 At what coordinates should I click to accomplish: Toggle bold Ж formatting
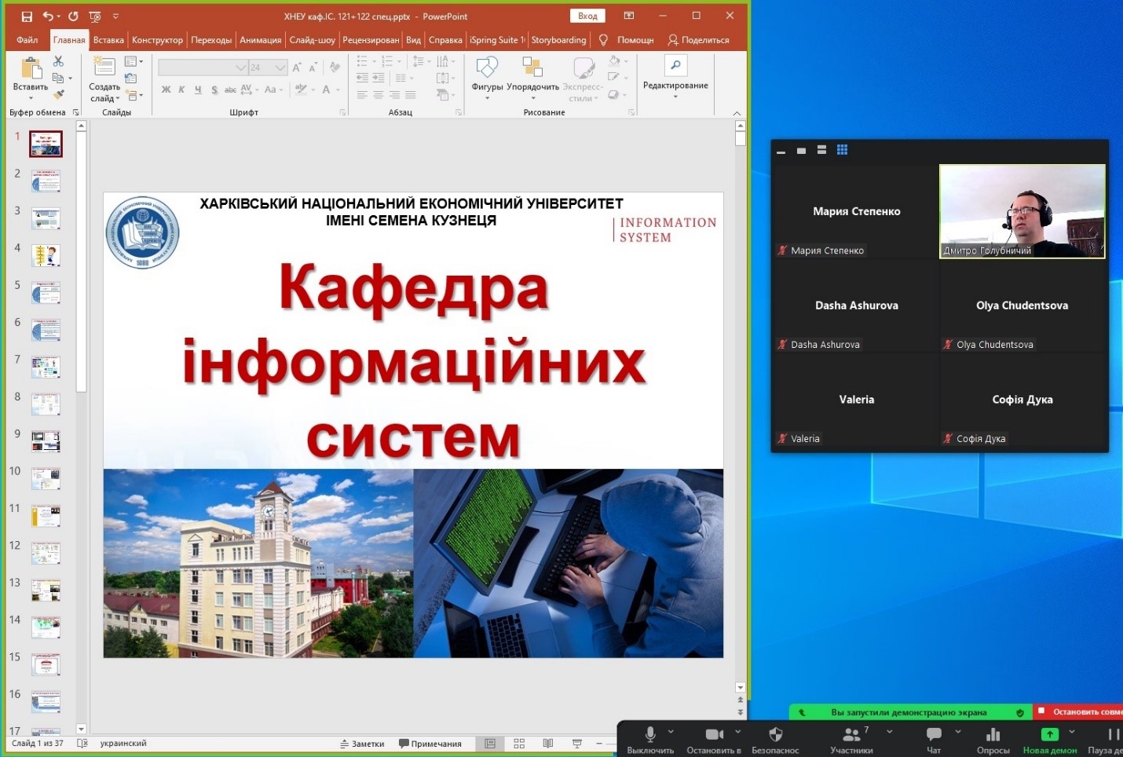[x=166, y=90]
